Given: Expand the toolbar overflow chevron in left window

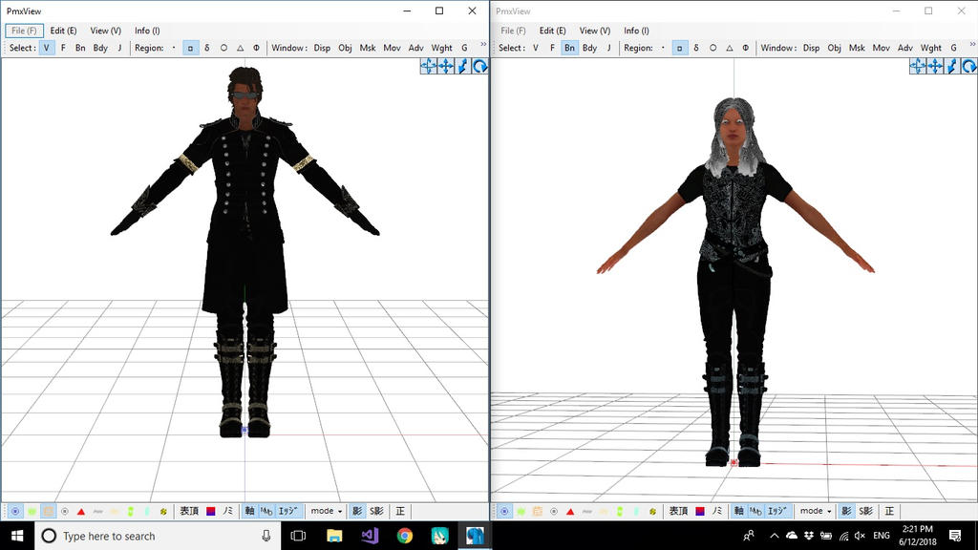Looking at the screenshot, I should (482, 45).
